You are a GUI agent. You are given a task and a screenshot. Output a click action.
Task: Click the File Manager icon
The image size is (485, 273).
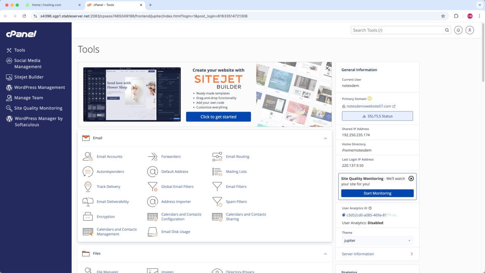[88, 270]
